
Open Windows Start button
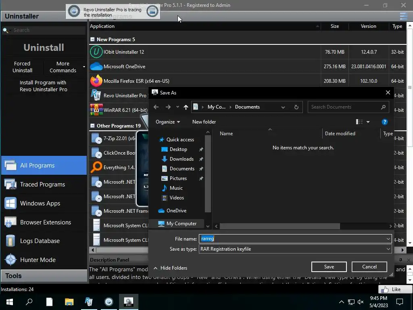point(10,302)
